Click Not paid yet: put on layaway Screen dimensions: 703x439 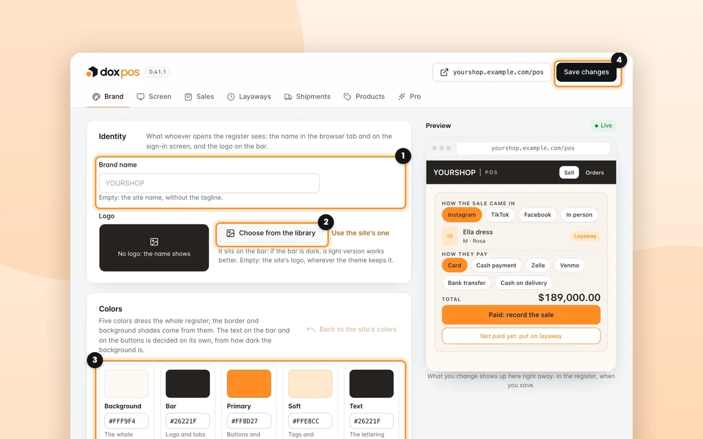521,336
